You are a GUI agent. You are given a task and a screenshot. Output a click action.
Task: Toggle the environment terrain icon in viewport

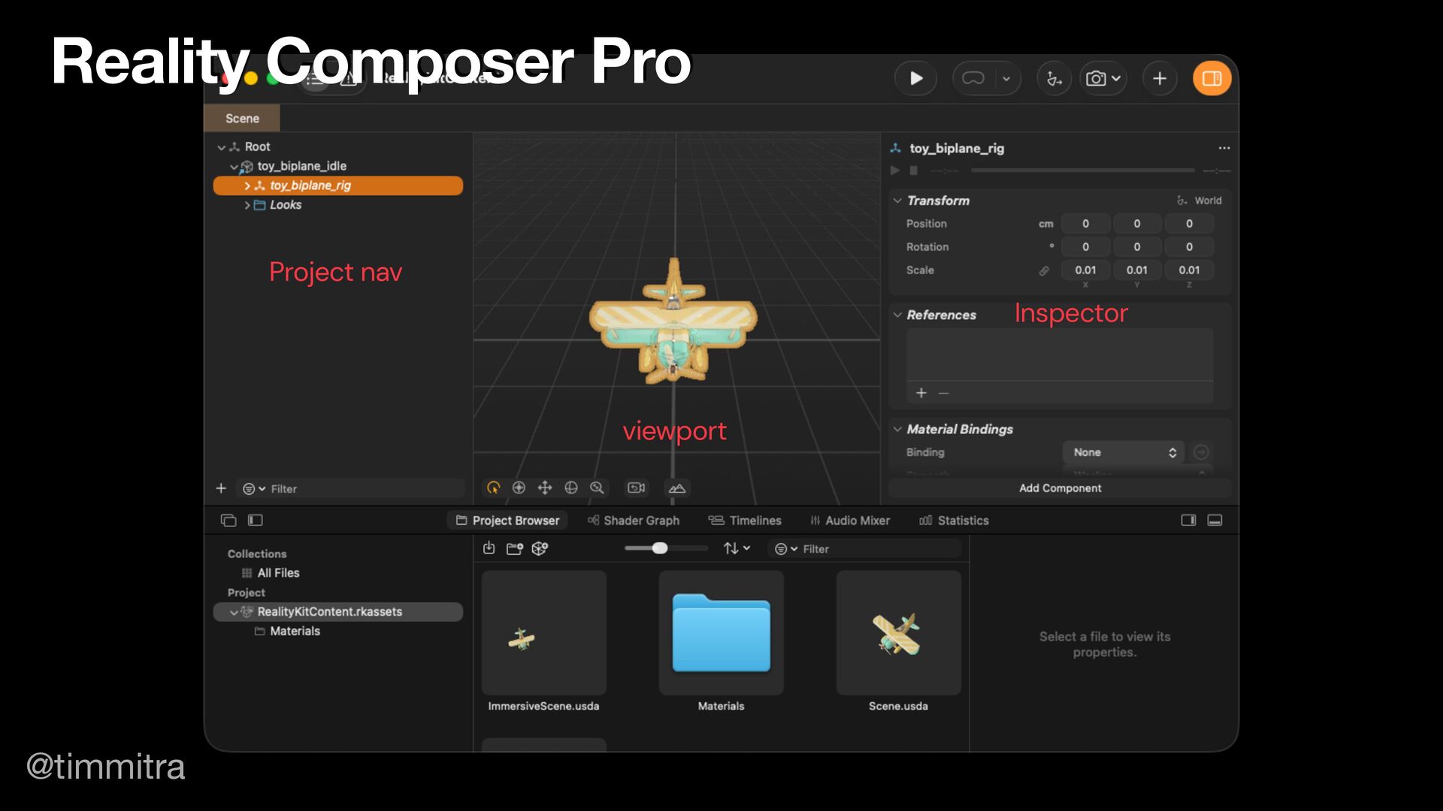[676, 488]
